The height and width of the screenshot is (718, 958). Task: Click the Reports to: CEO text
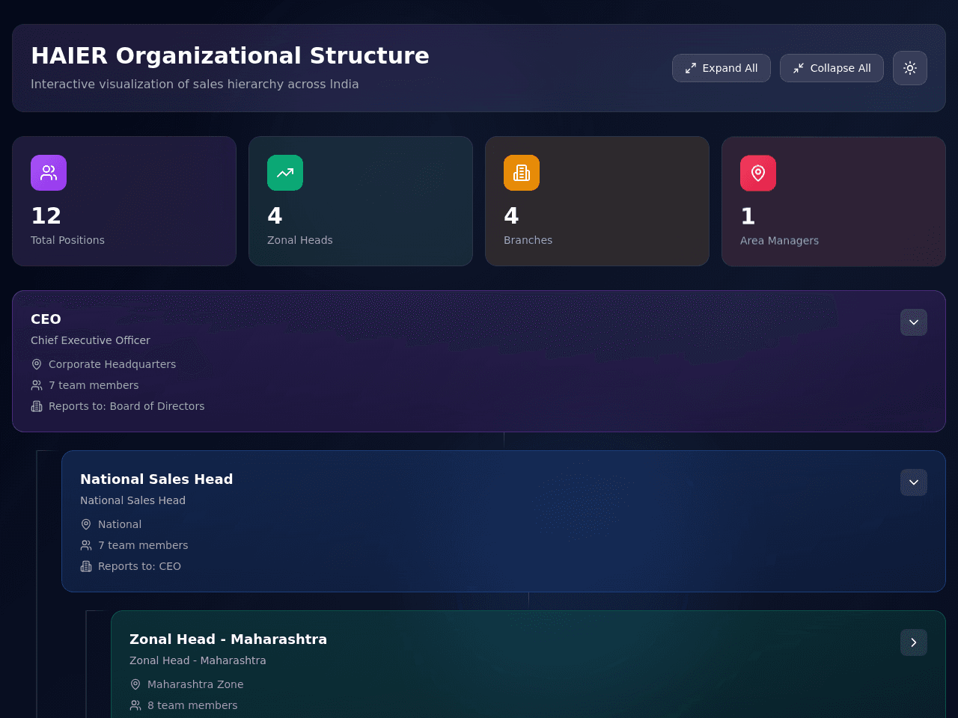[139, 566]
